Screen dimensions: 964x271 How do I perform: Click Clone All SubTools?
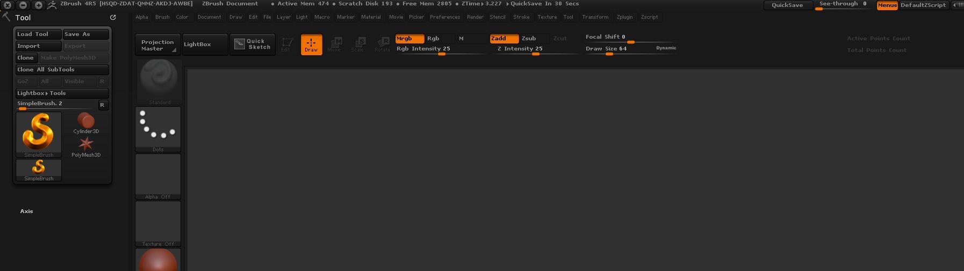[62, 70]
